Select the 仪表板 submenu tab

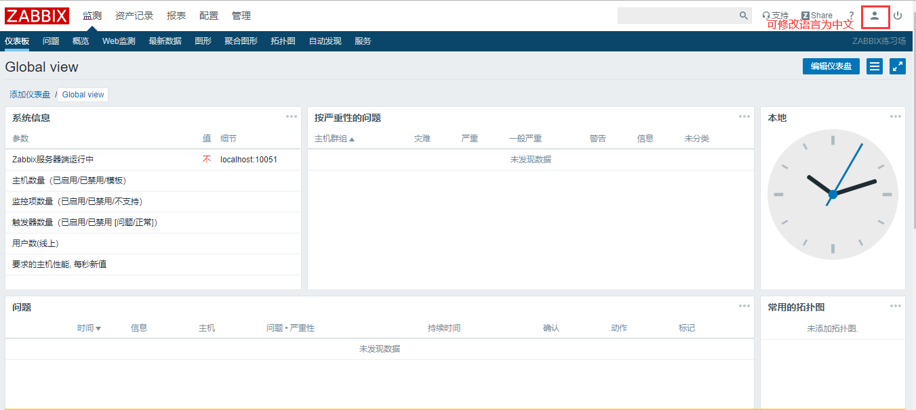(x=17, y=41)
